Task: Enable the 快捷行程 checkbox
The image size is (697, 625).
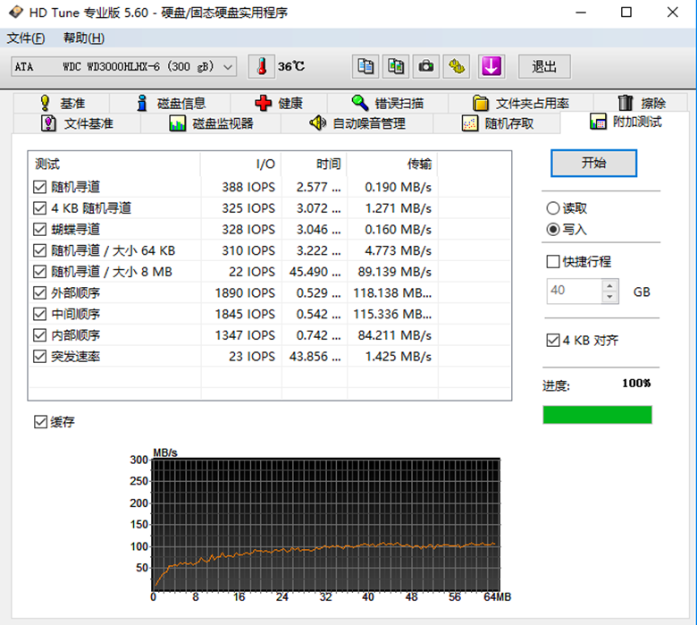Action: point(553,262)
